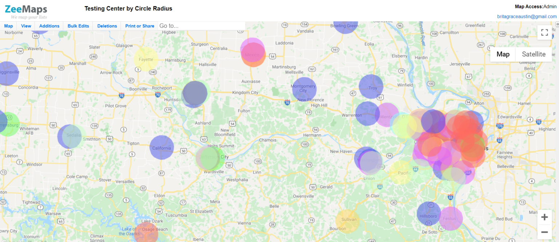559x242 pixels.
Task: Click the pink circle over Mexico
Action: coord(253,53)
